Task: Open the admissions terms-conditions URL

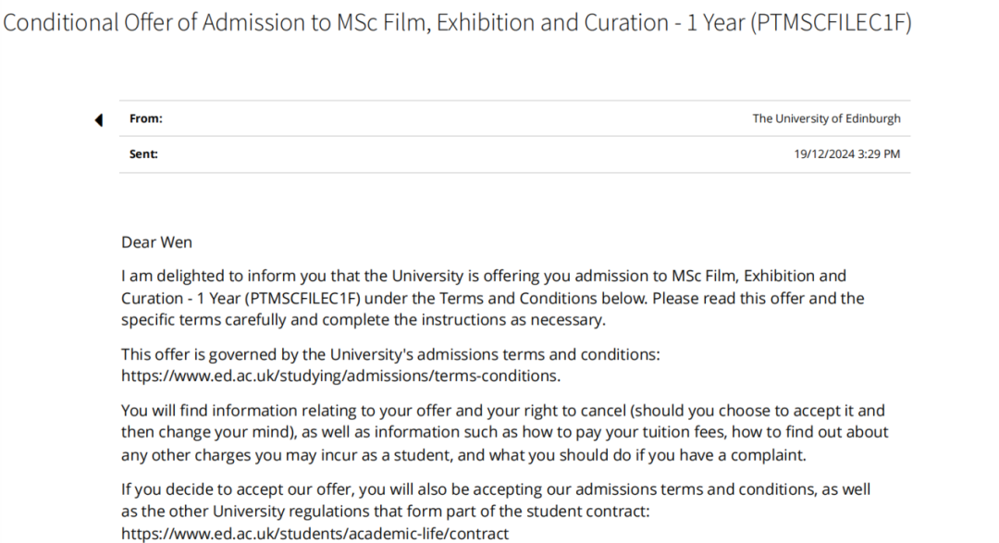Action: tap(340, 376)
